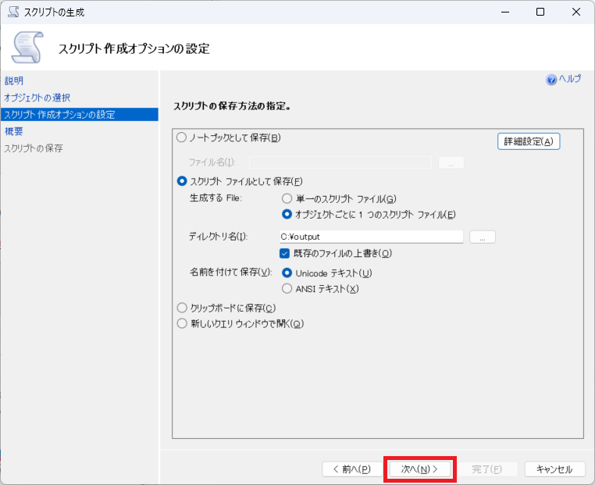The height and width of the screenshot is (485, 595).
Task: Toggle 既存のファイルの上書き checkbox
Action: (x=284, y=253)
